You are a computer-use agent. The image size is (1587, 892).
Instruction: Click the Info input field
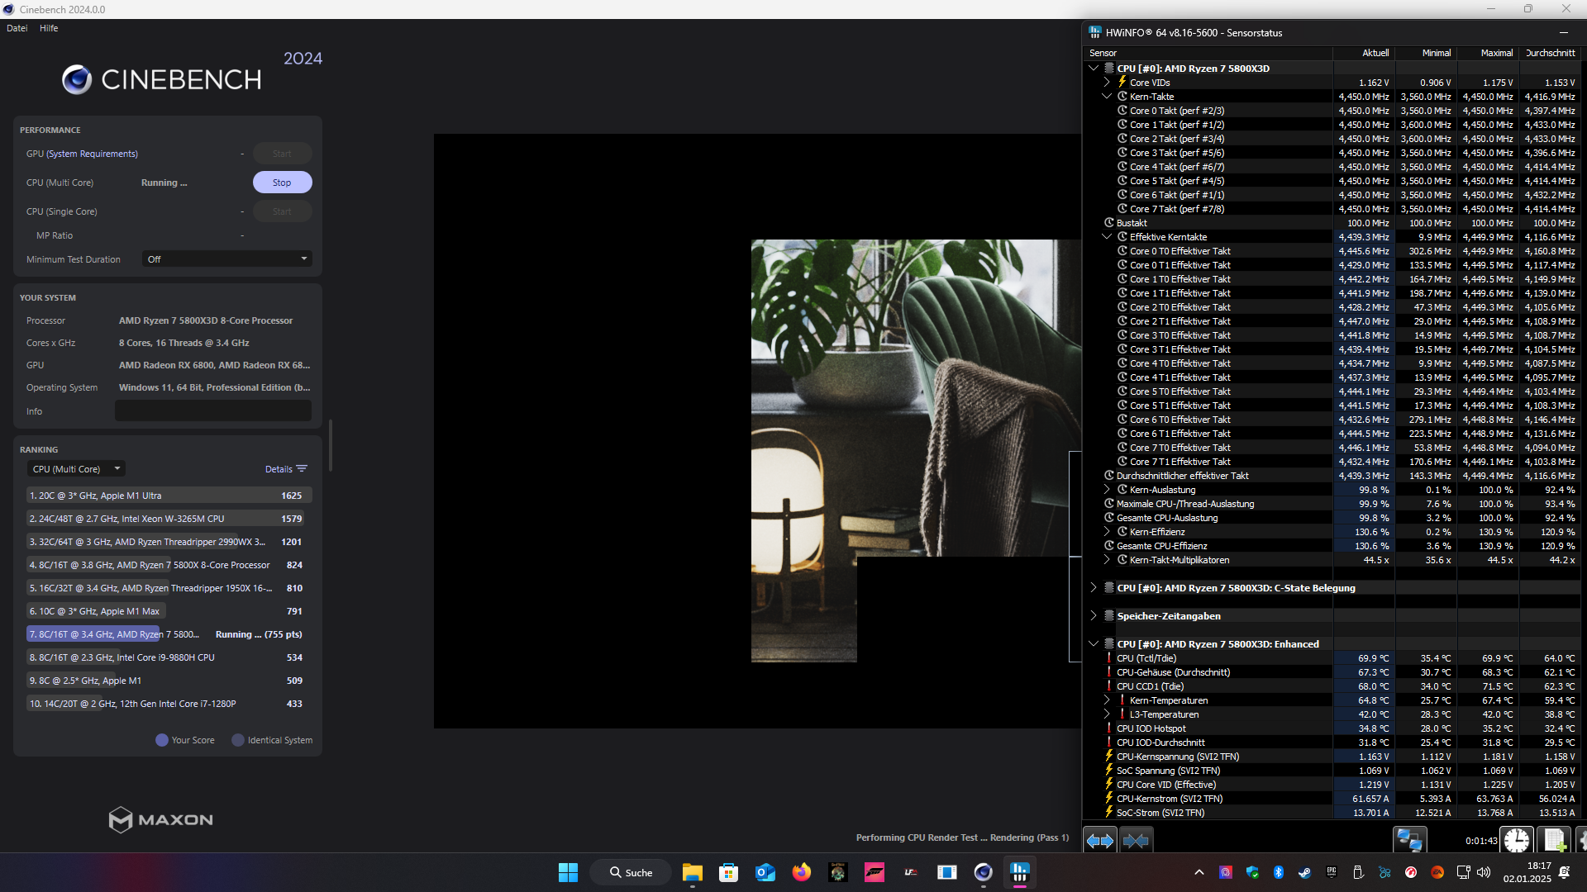[x=212, y=411]
